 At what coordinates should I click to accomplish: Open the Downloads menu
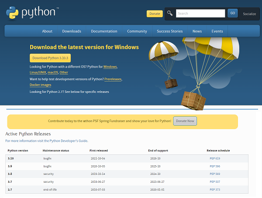[72, 31]
